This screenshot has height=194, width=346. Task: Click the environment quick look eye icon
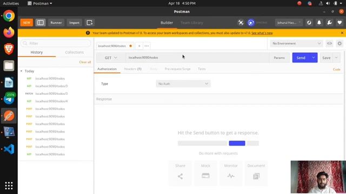pyautogui.click(x=329, y=44)
